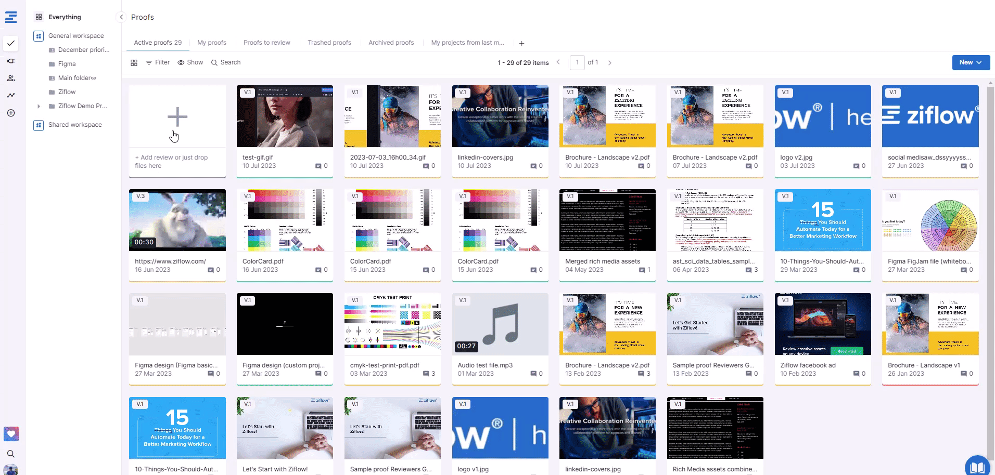The width and height of the screenshot is (995, 475).
Task: Click the Ziflow hamburger logo icon
Action: click(x=11, y=17)
